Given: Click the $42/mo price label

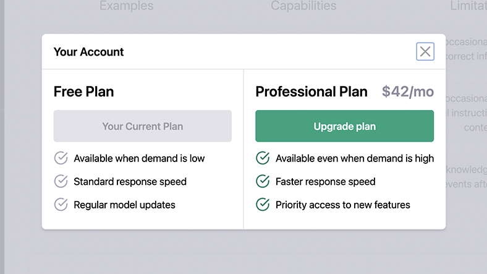Looking at the screenshot, I should pyautogui.click(x=408, y=92).
